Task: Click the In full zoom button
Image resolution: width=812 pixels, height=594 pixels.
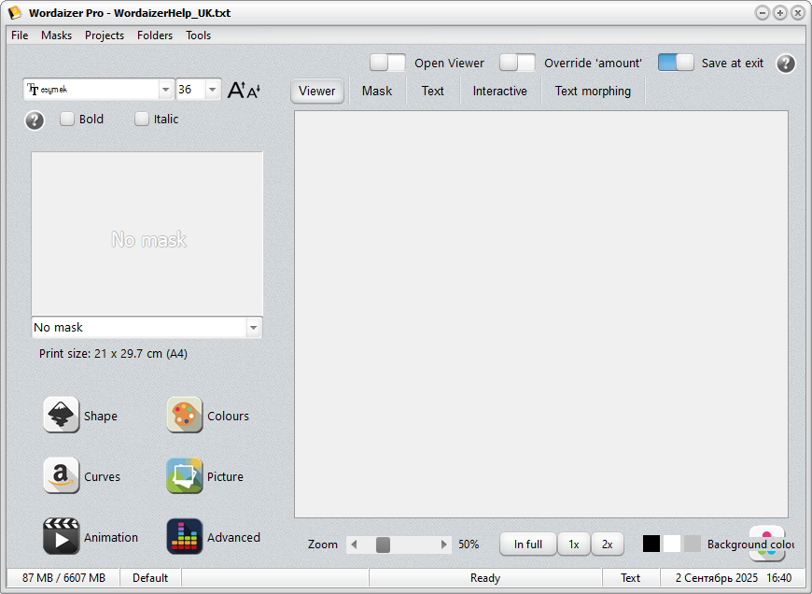Action: [x=528, y=544]
